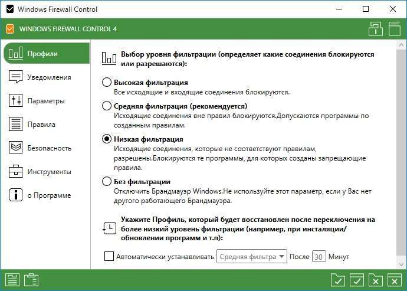
Task: Click the minutes input field showing 30
Action: pos(319,257)
